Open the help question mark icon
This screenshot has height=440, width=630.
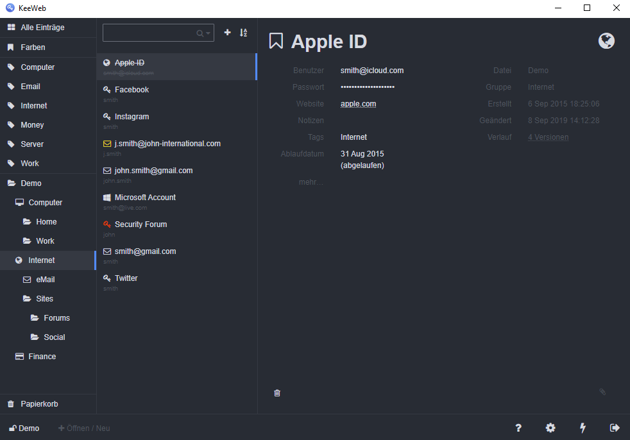click(518, 428)
